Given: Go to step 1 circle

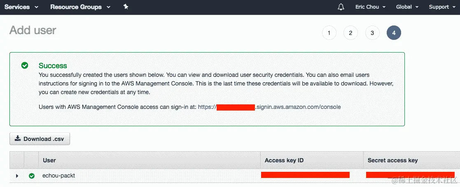Looking at the screenshot, I should pos(329,33).
